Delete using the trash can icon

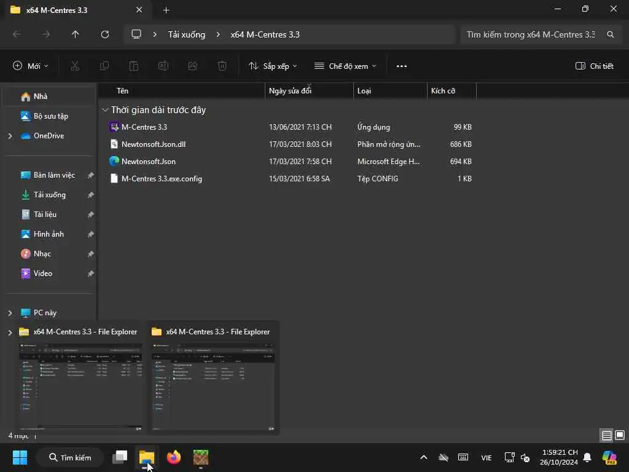coord(222,66)
